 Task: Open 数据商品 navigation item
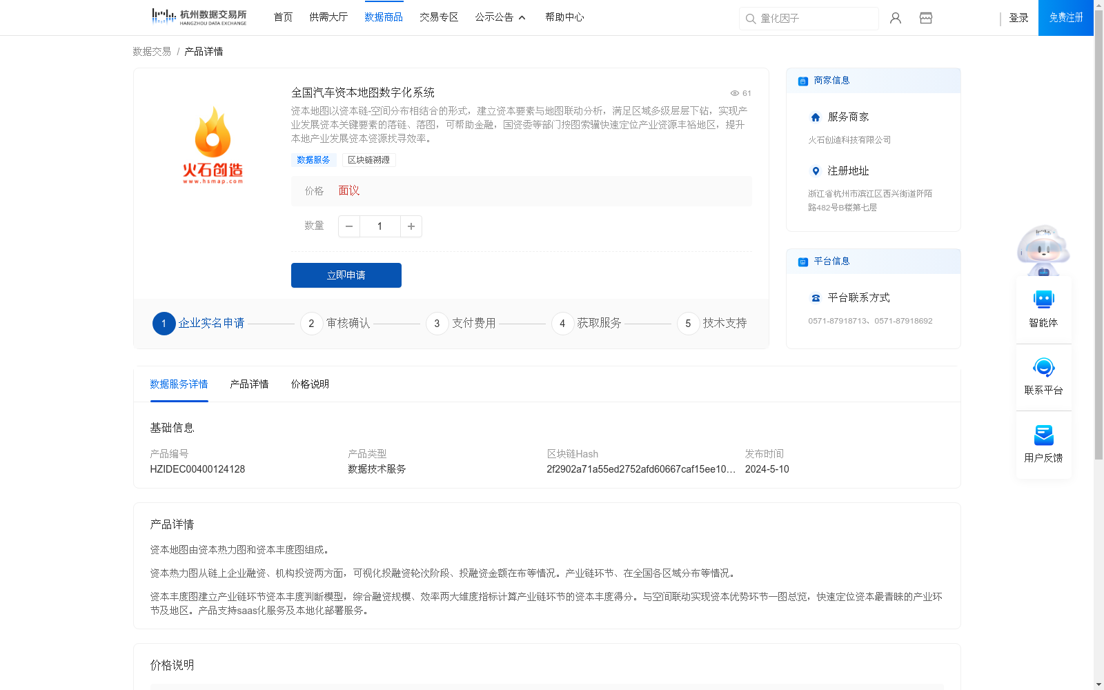(384, 17)
